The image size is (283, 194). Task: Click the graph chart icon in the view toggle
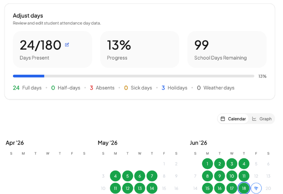(254, 119)
